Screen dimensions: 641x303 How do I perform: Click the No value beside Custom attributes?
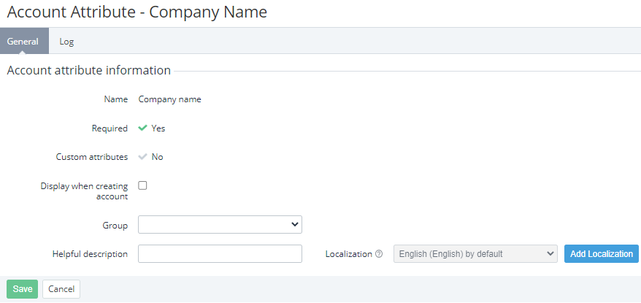point(158,157)
